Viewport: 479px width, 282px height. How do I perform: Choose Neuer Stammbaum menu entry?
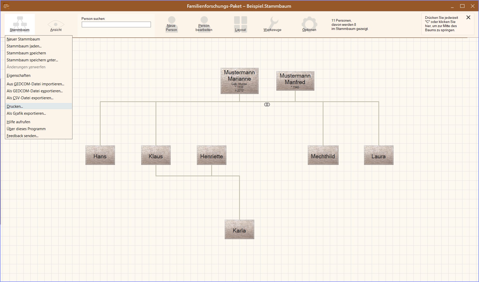click(x=23, y=39)
